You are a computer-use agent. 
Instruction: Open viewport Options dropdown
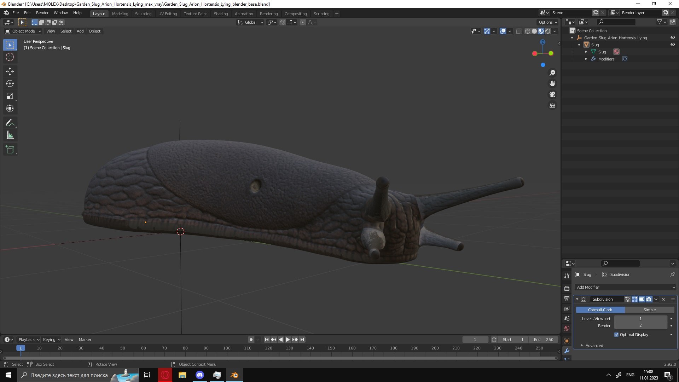coord(548,22)
